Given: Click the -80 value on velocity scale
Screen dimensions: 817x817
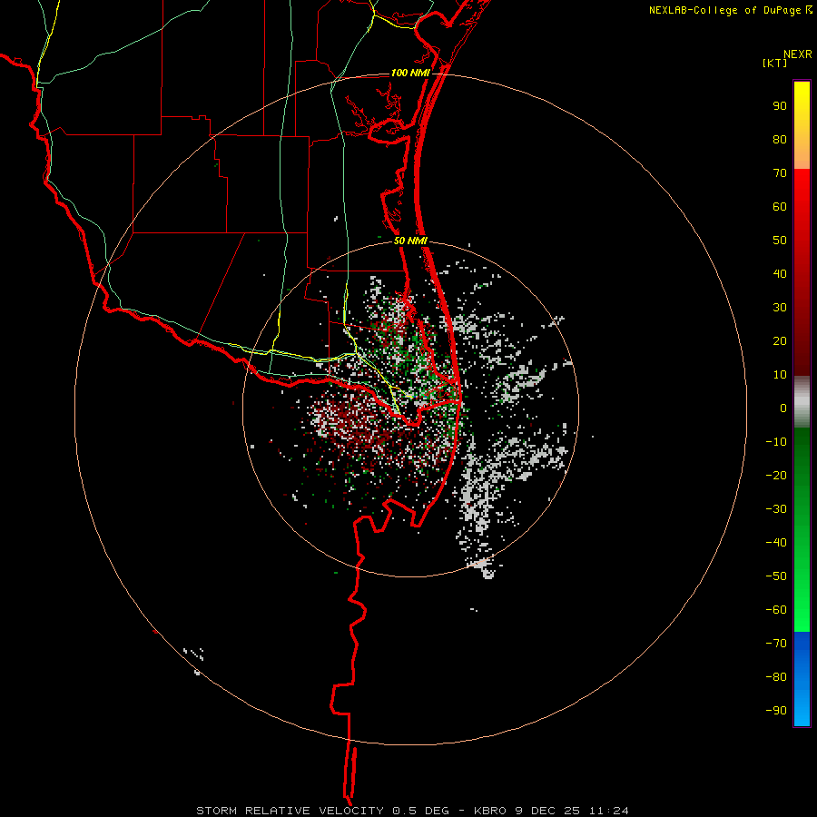Looking at the screenshot, I should point(776,677).
